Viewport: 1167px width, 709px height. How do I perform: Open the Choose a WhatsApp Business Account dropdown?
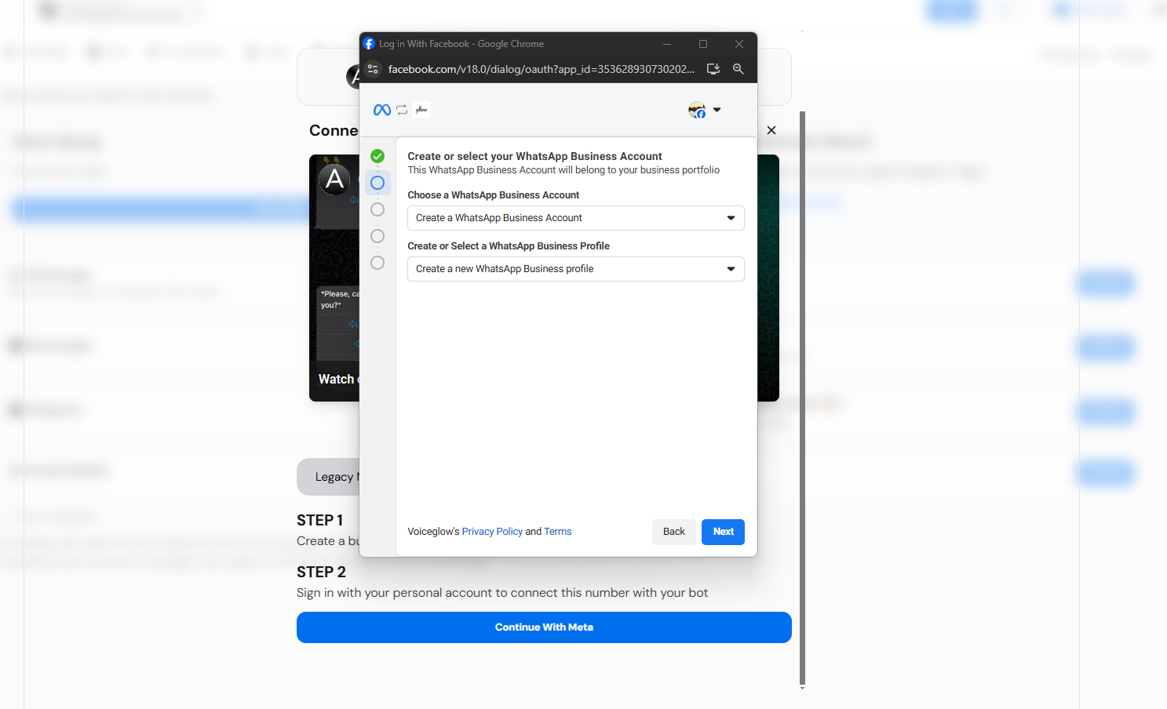click(575, 217)
